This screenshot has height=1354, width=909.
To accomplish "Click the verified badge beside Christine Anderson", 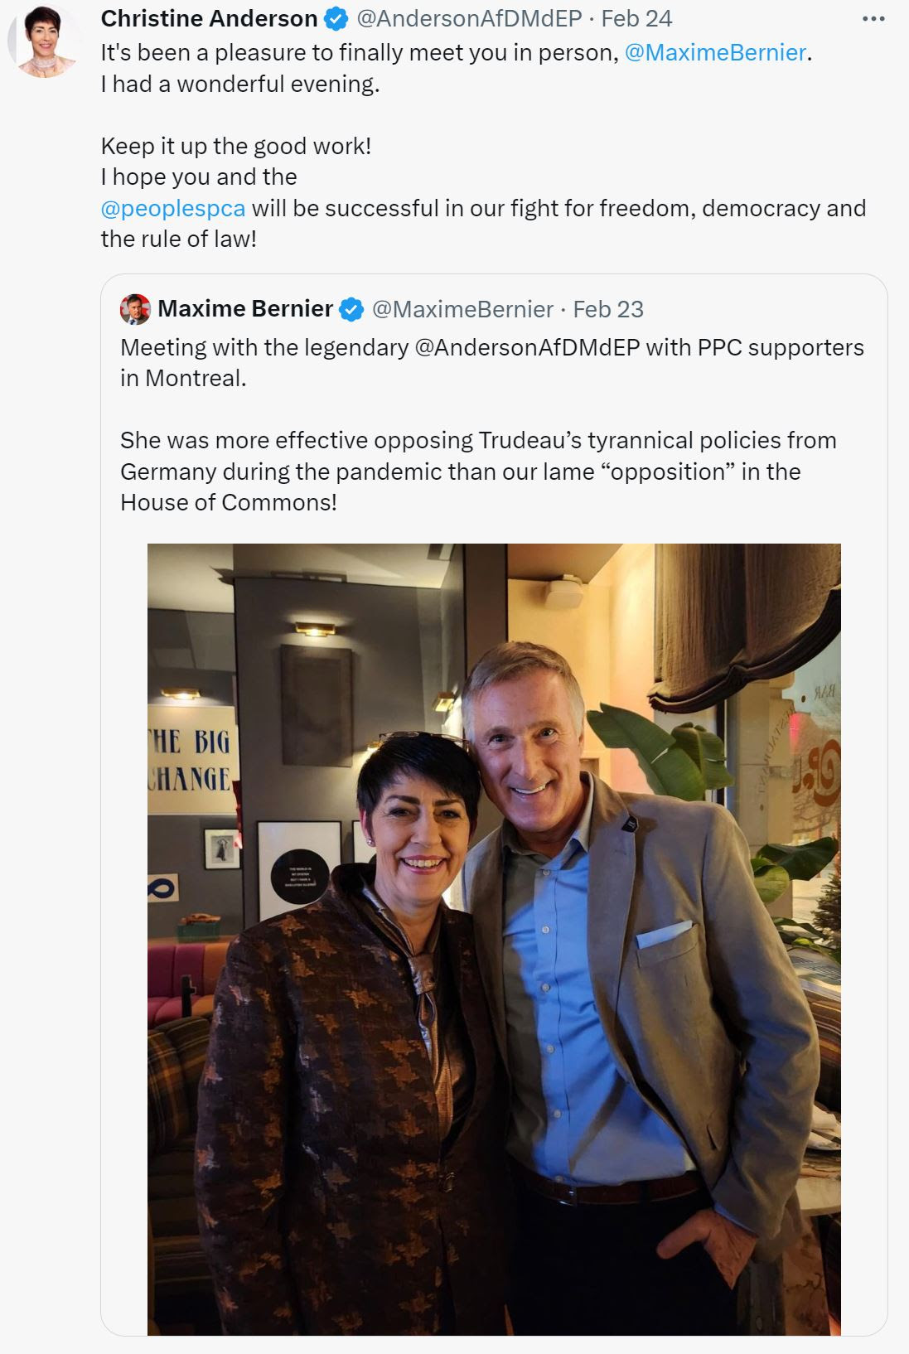I will click(336, 19).
